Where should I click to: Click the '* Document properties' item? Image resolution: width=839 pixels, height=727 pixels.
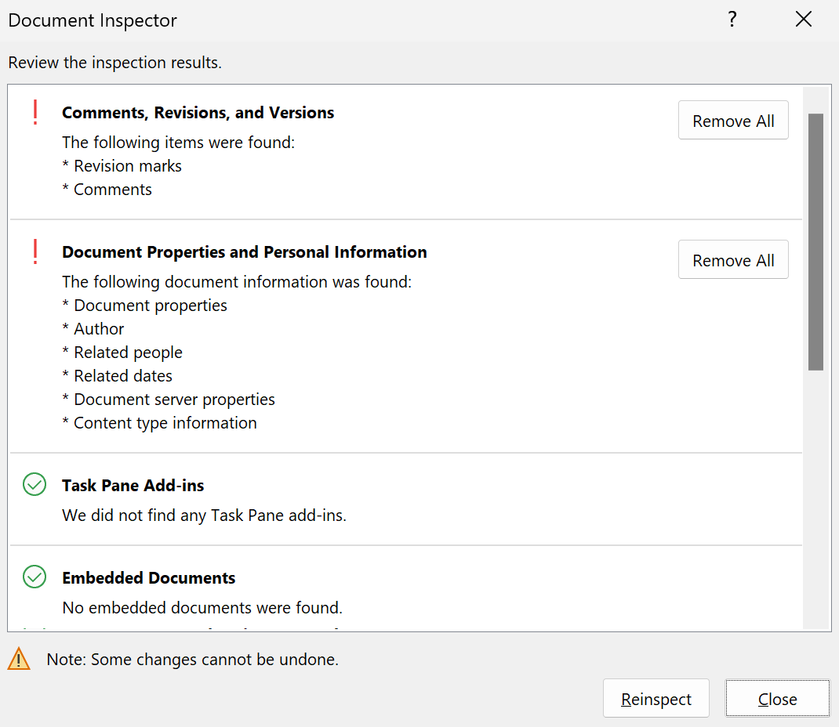[x=144, y=306]
